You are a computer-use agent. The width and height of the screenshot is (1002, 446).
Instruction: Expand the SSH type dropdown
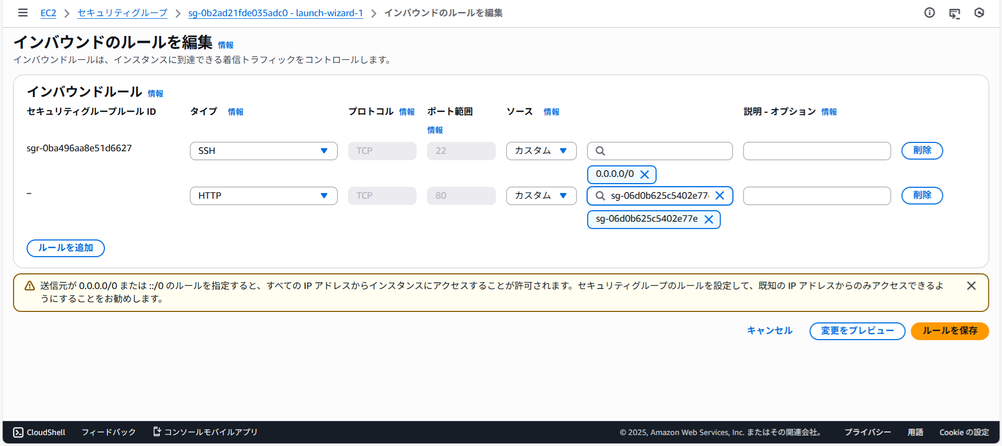tap(264, 151)
